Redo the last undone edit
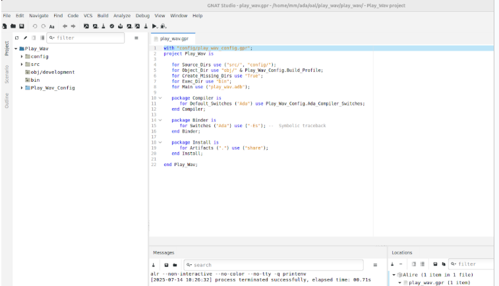 [x=44, y=26]
